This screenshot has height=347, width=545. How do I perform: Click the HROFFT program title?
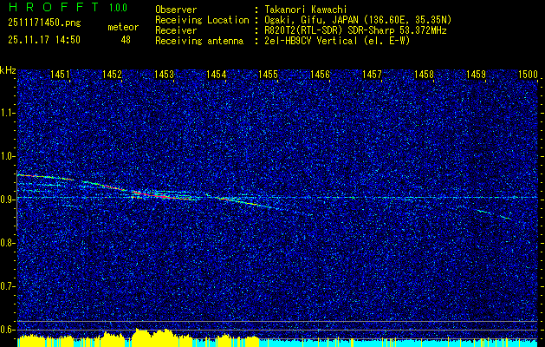pos(54,7)
